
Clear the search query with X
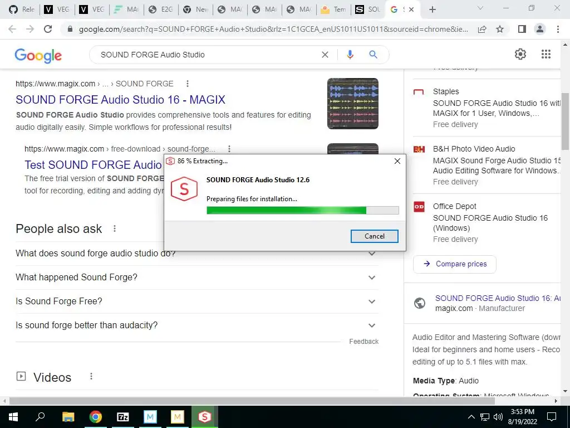tap(325, 55)
